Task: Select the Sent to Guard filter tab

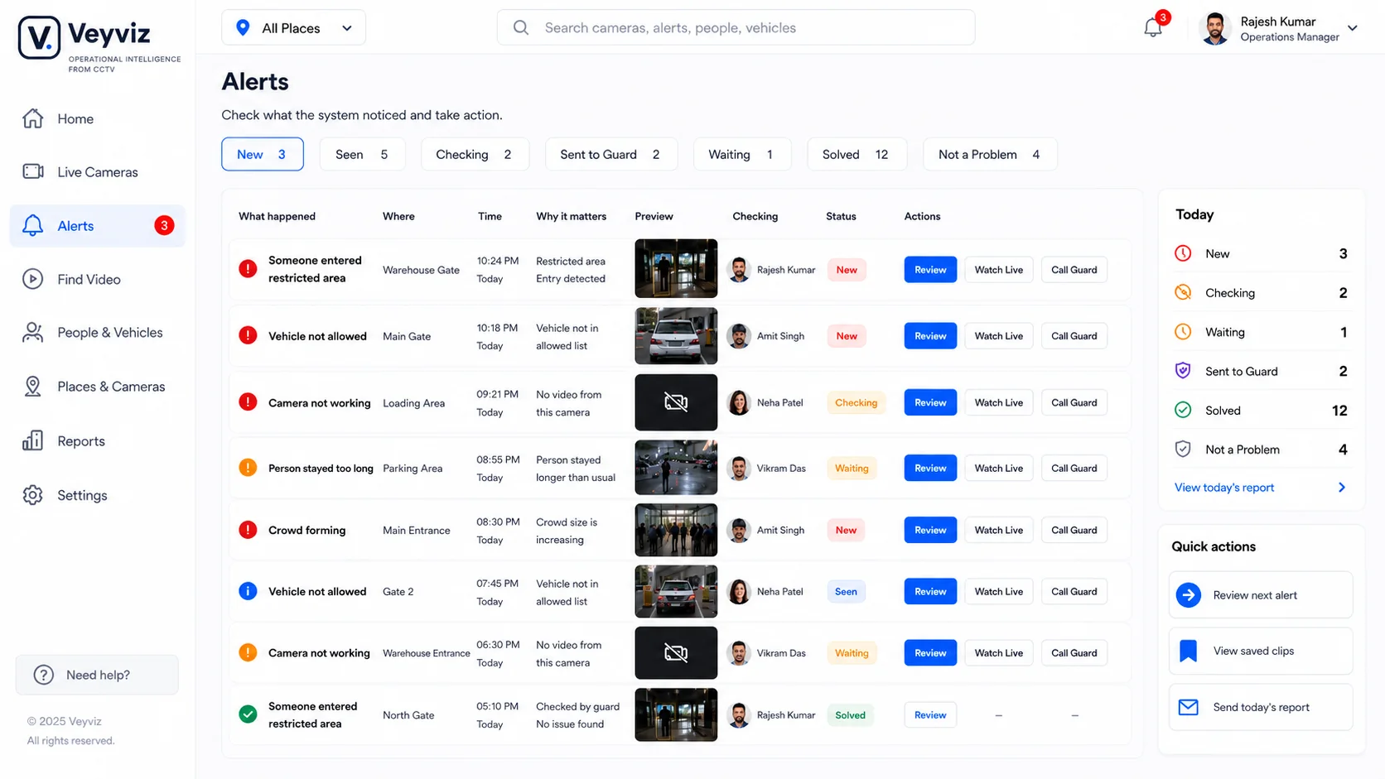Action: (611, 154)
